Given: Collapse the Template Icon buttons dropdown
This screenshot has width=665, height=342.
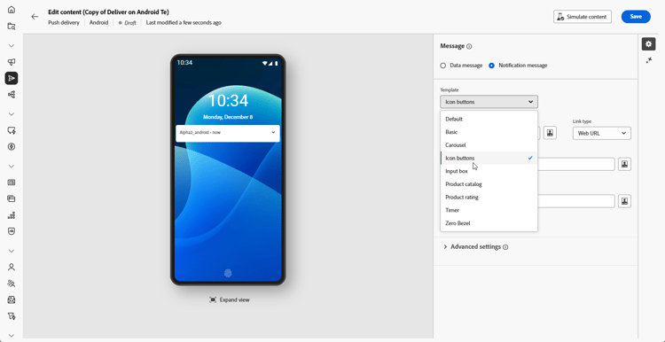Looking at the screenshot, I should (x=489, y=102).
